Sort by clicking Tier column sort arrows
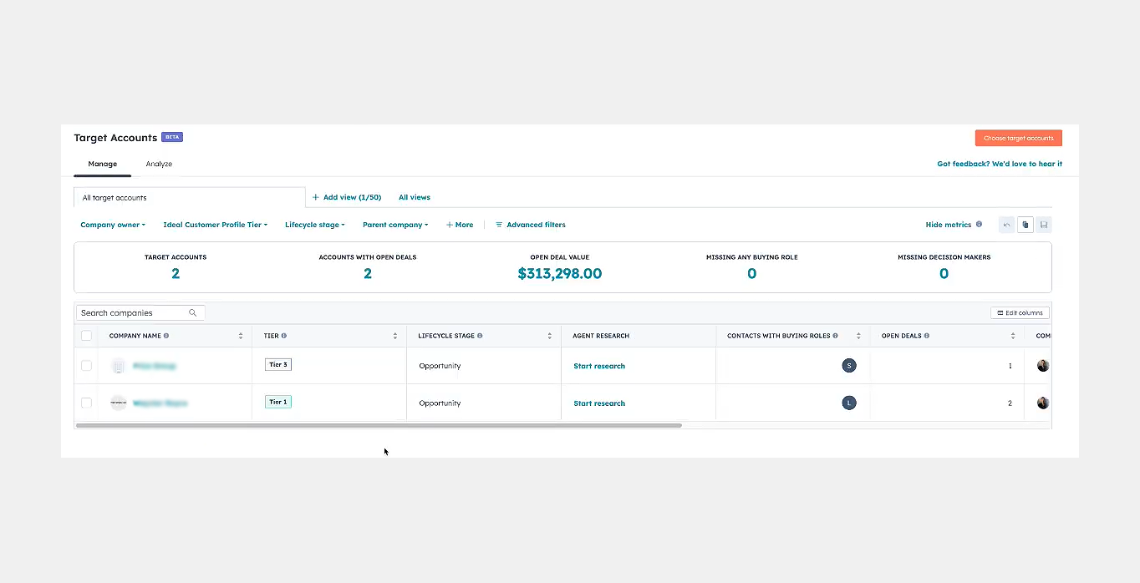This screenshot has width=1140, height=583. [395, 335]
